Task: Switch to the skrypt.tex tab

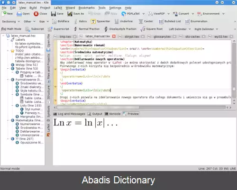Action: [x=132, y=36]
